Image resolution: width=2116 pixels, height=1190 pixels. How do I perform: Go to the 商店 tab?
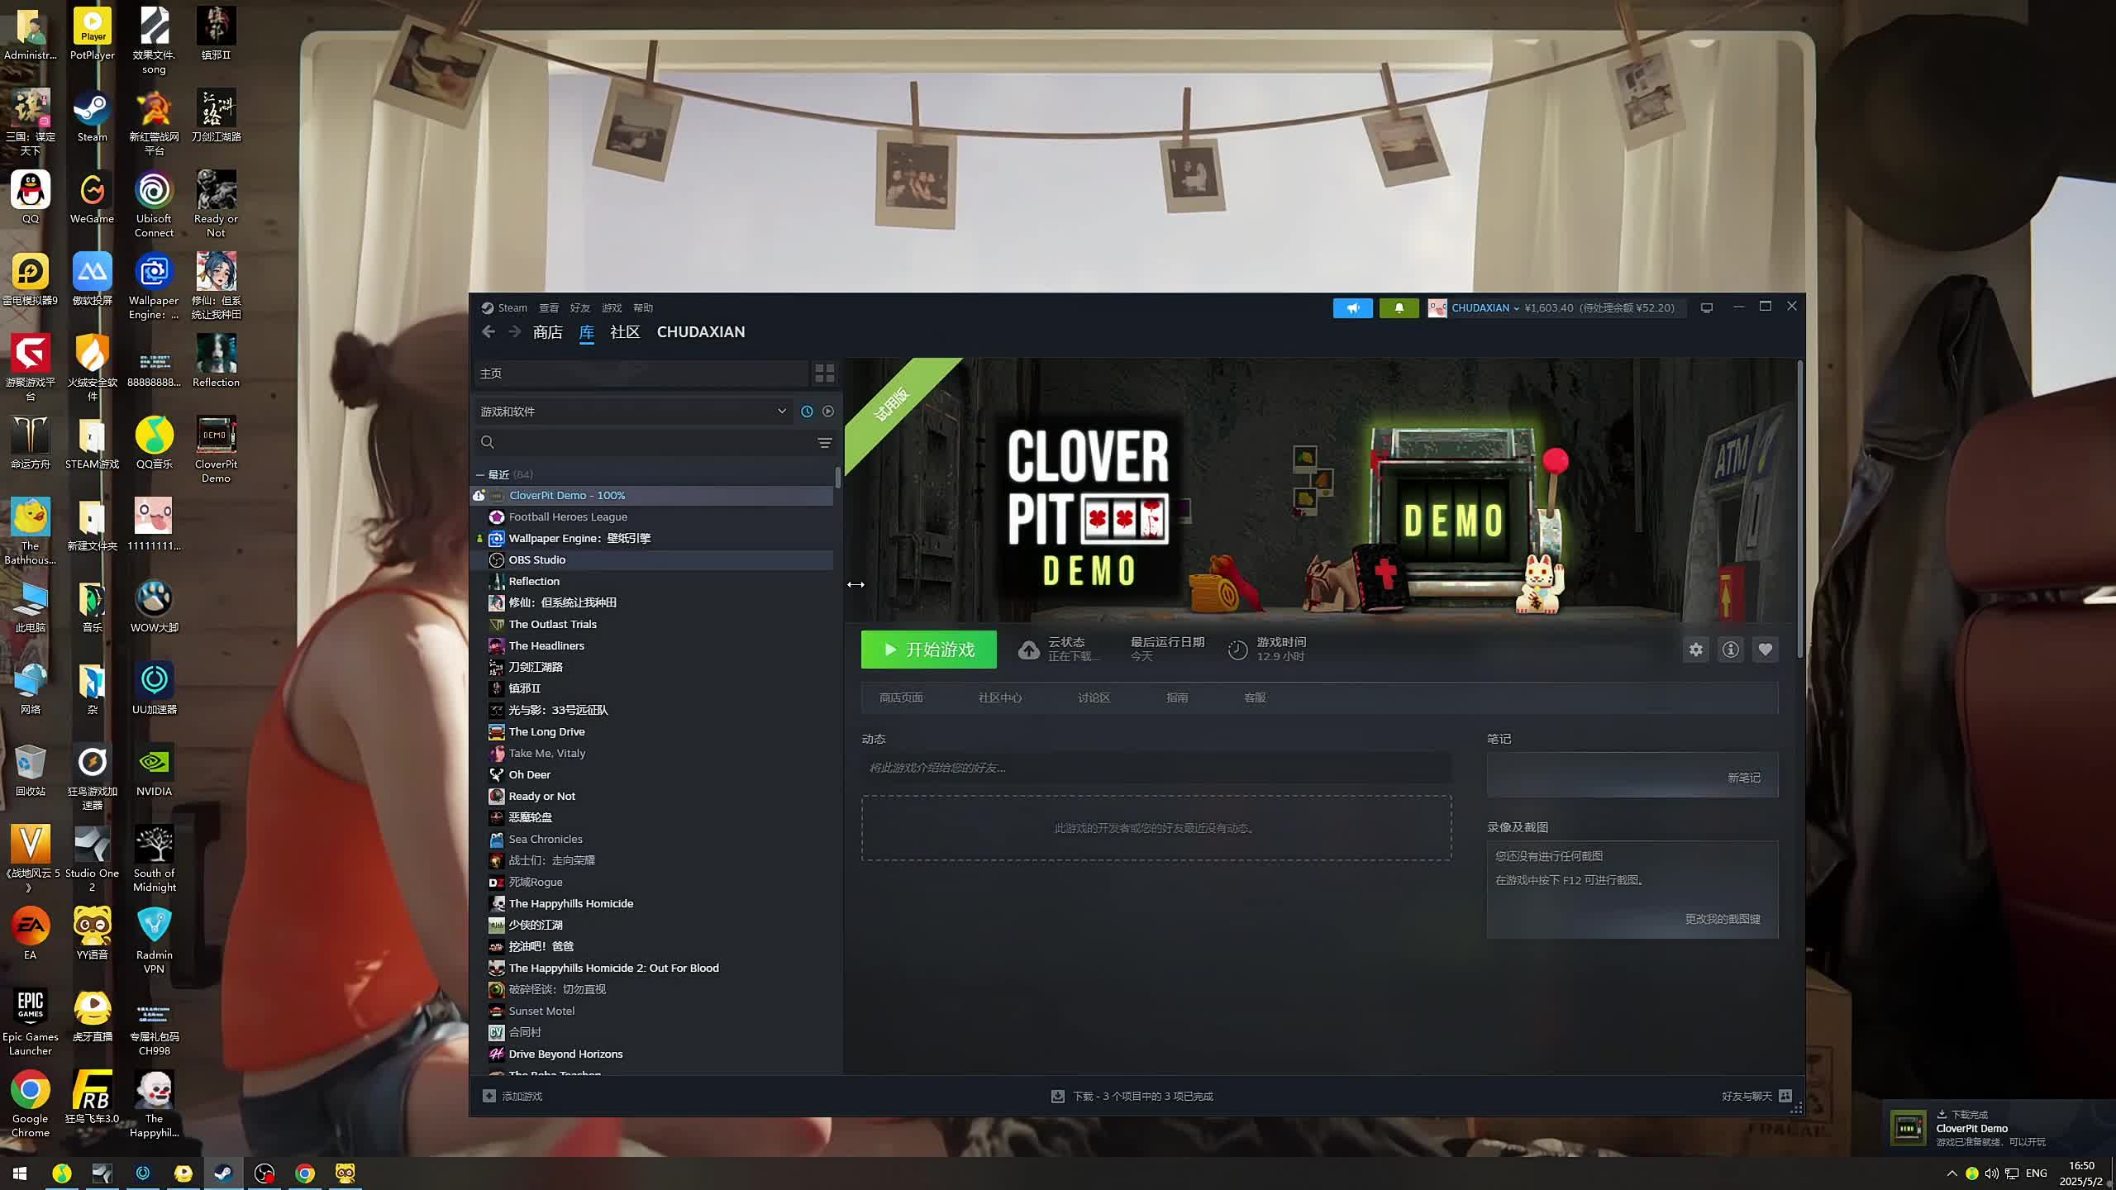pos(548,331)
